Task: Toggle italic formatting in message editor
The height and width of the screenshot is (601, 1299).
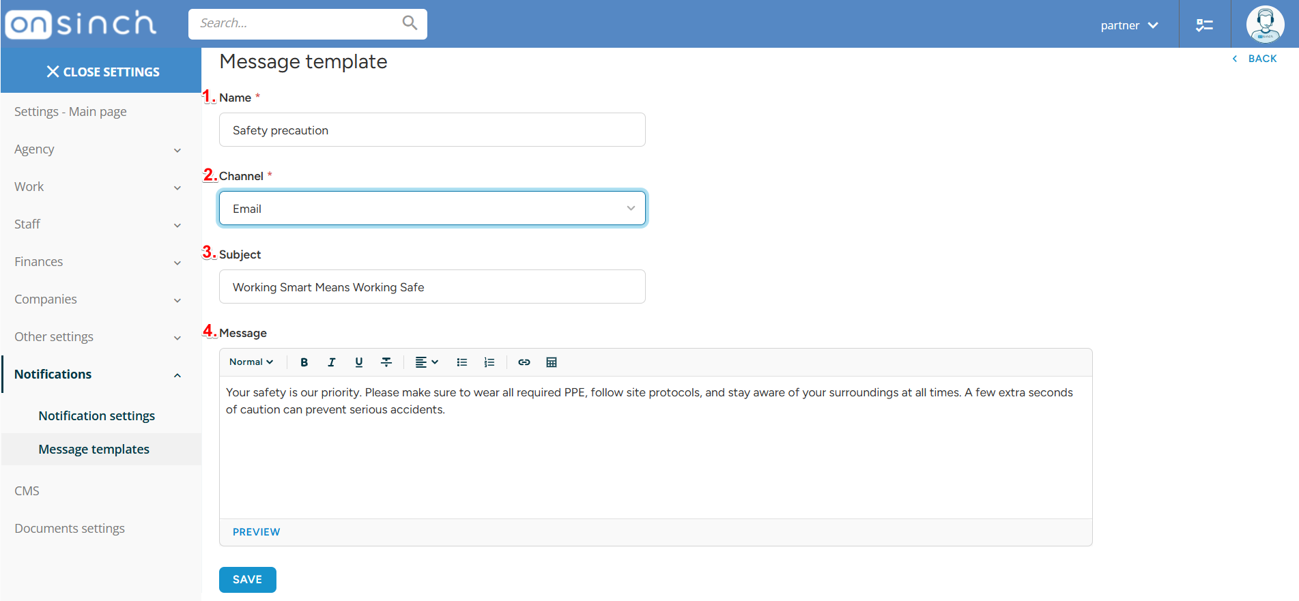Action: point(332,362)
